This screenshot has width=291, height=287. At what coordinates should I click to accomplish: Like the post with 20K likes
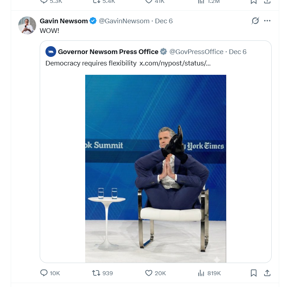click(149, 273)
